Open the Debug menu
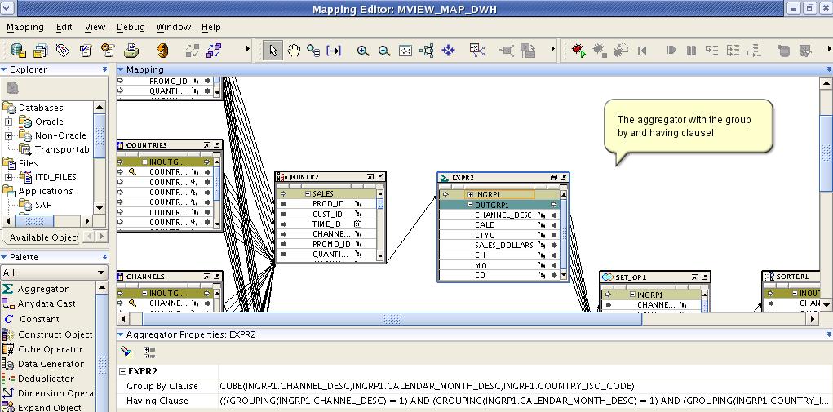The height and width of the screenshot is (412, 833). 131,27
